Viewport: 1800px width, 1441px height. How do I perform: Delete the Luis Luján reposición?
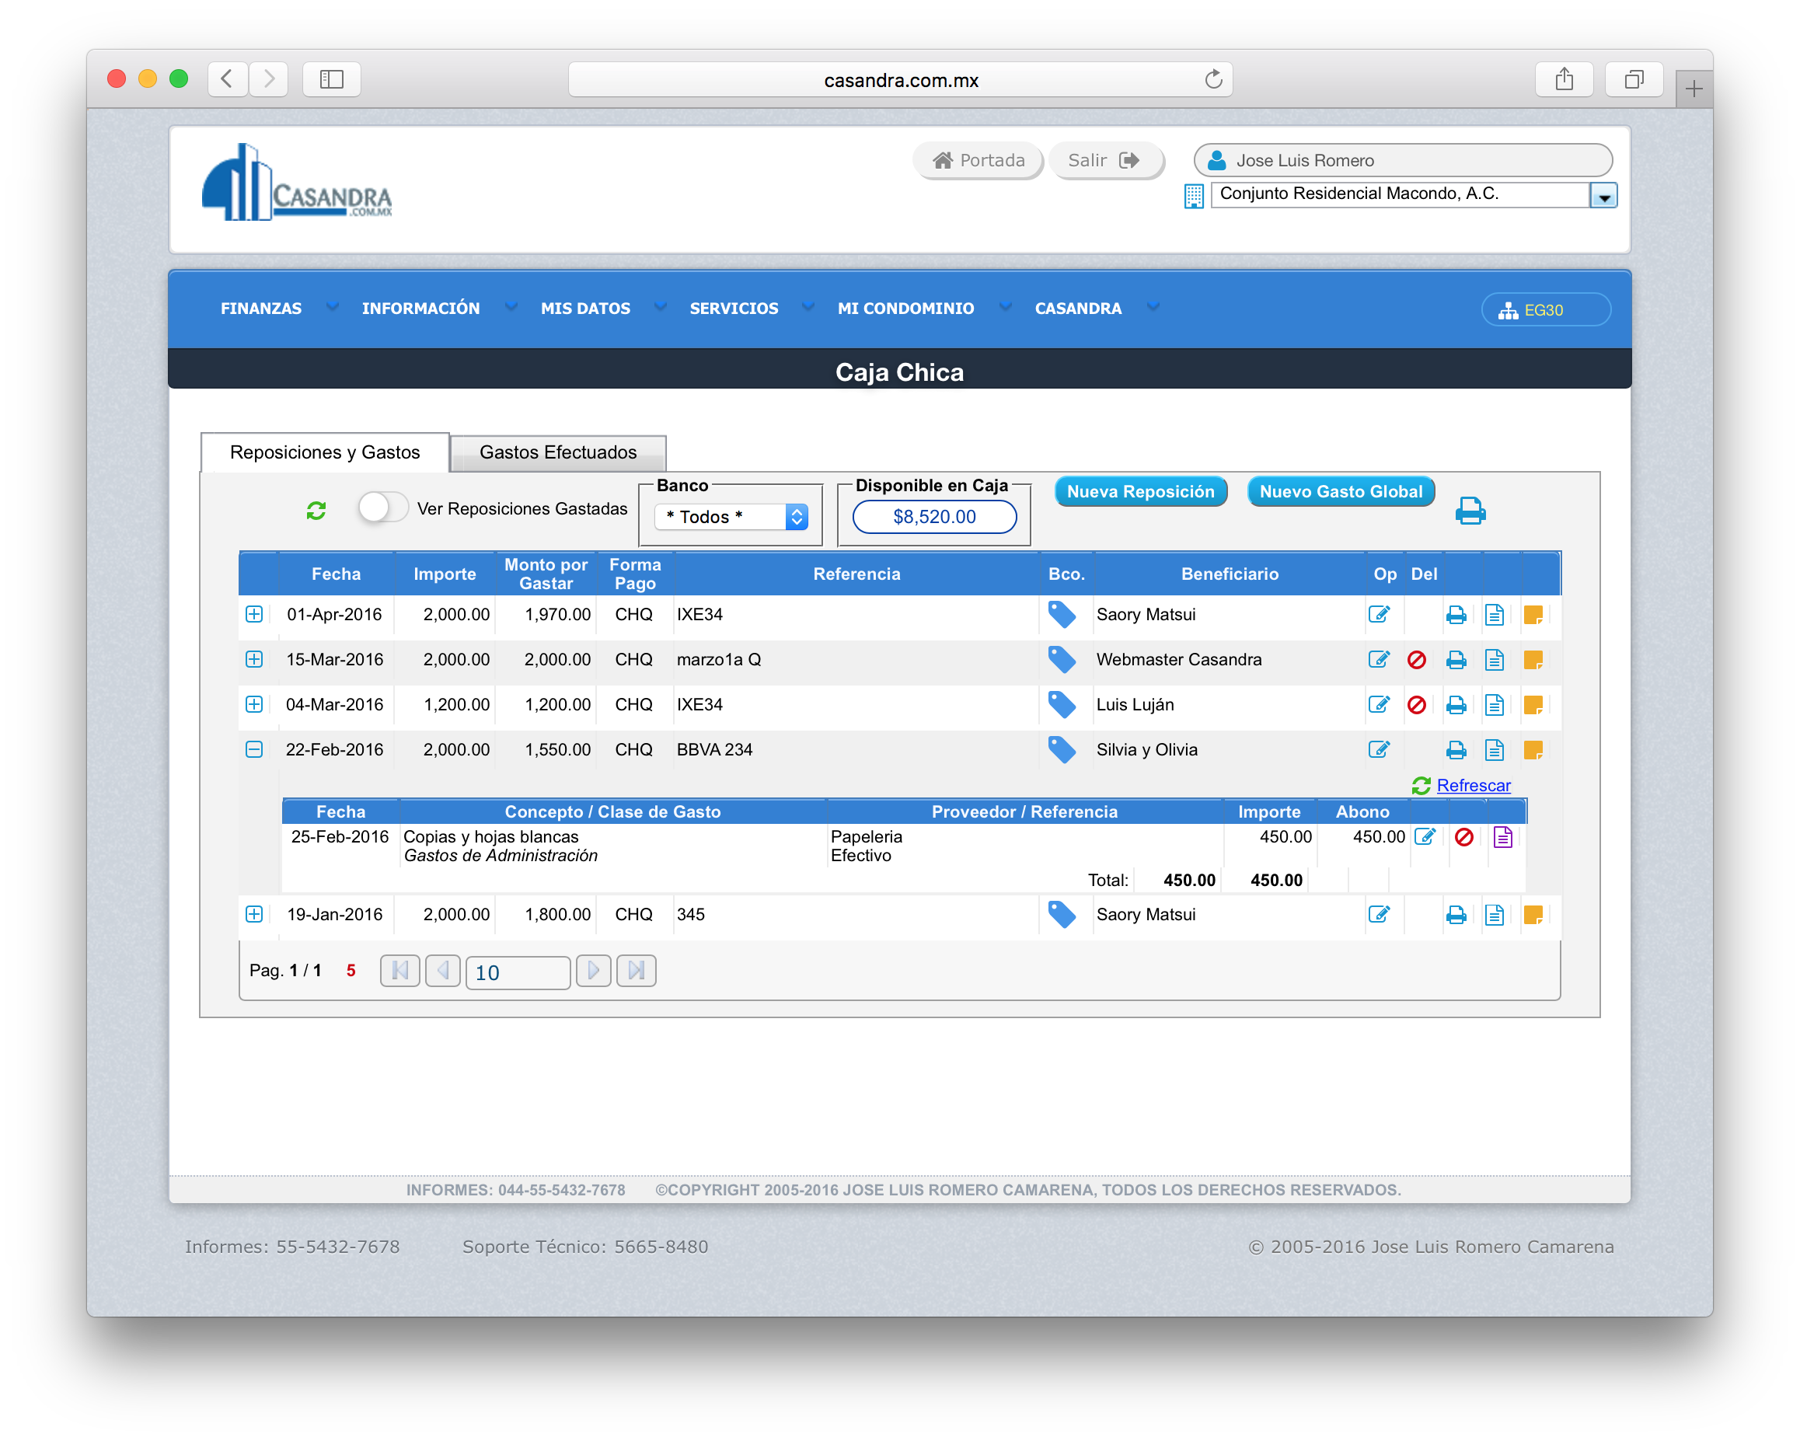click(x=1417, y=706)
